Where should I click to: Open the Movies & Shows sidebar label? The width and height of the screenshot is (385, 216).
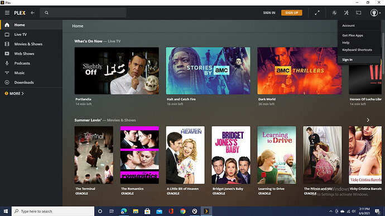[28, 44]
